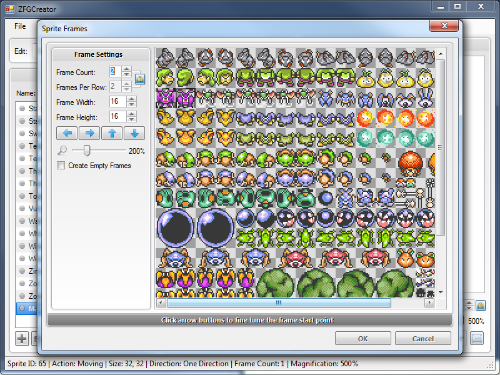Click the horizontal scrollbar thumb of sprite sheet
500x375 pixels.
(279, 302)
